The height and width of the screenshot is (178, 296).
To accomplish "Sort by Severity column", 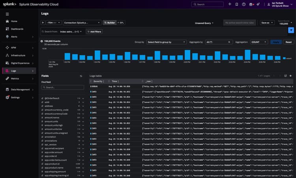I will 99,81.
